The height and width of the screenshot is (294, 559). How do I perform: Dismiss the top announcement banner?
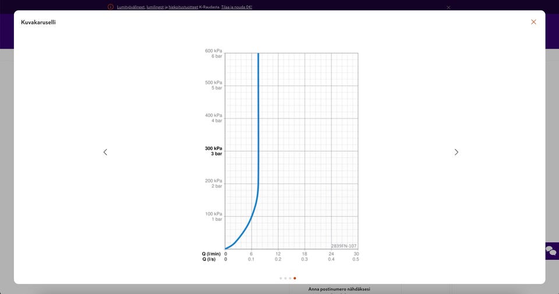point(448,7)
